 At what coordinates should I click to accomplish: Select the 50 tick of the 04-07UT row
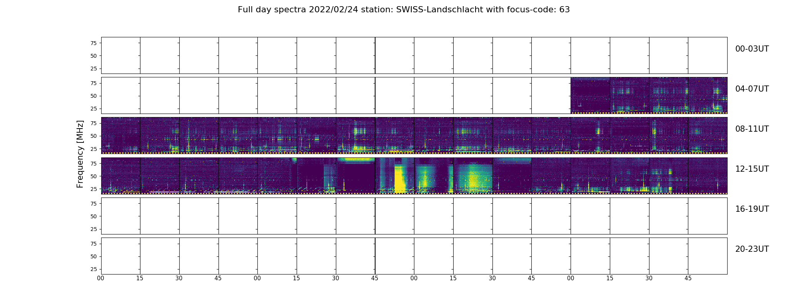93,96
